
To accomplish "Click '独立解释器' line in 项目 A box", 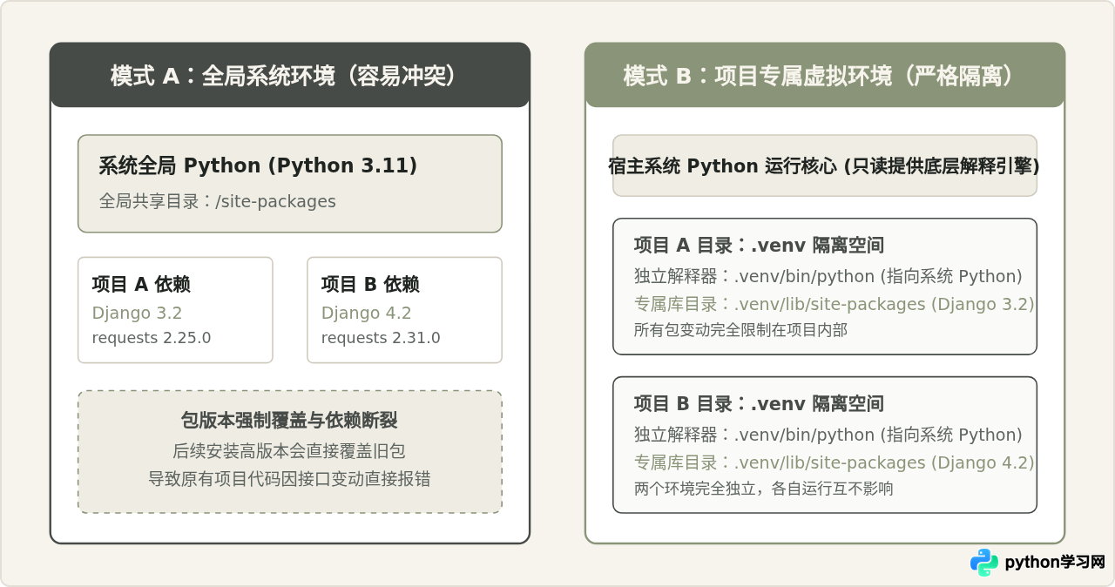I will (x=828, y=277).
